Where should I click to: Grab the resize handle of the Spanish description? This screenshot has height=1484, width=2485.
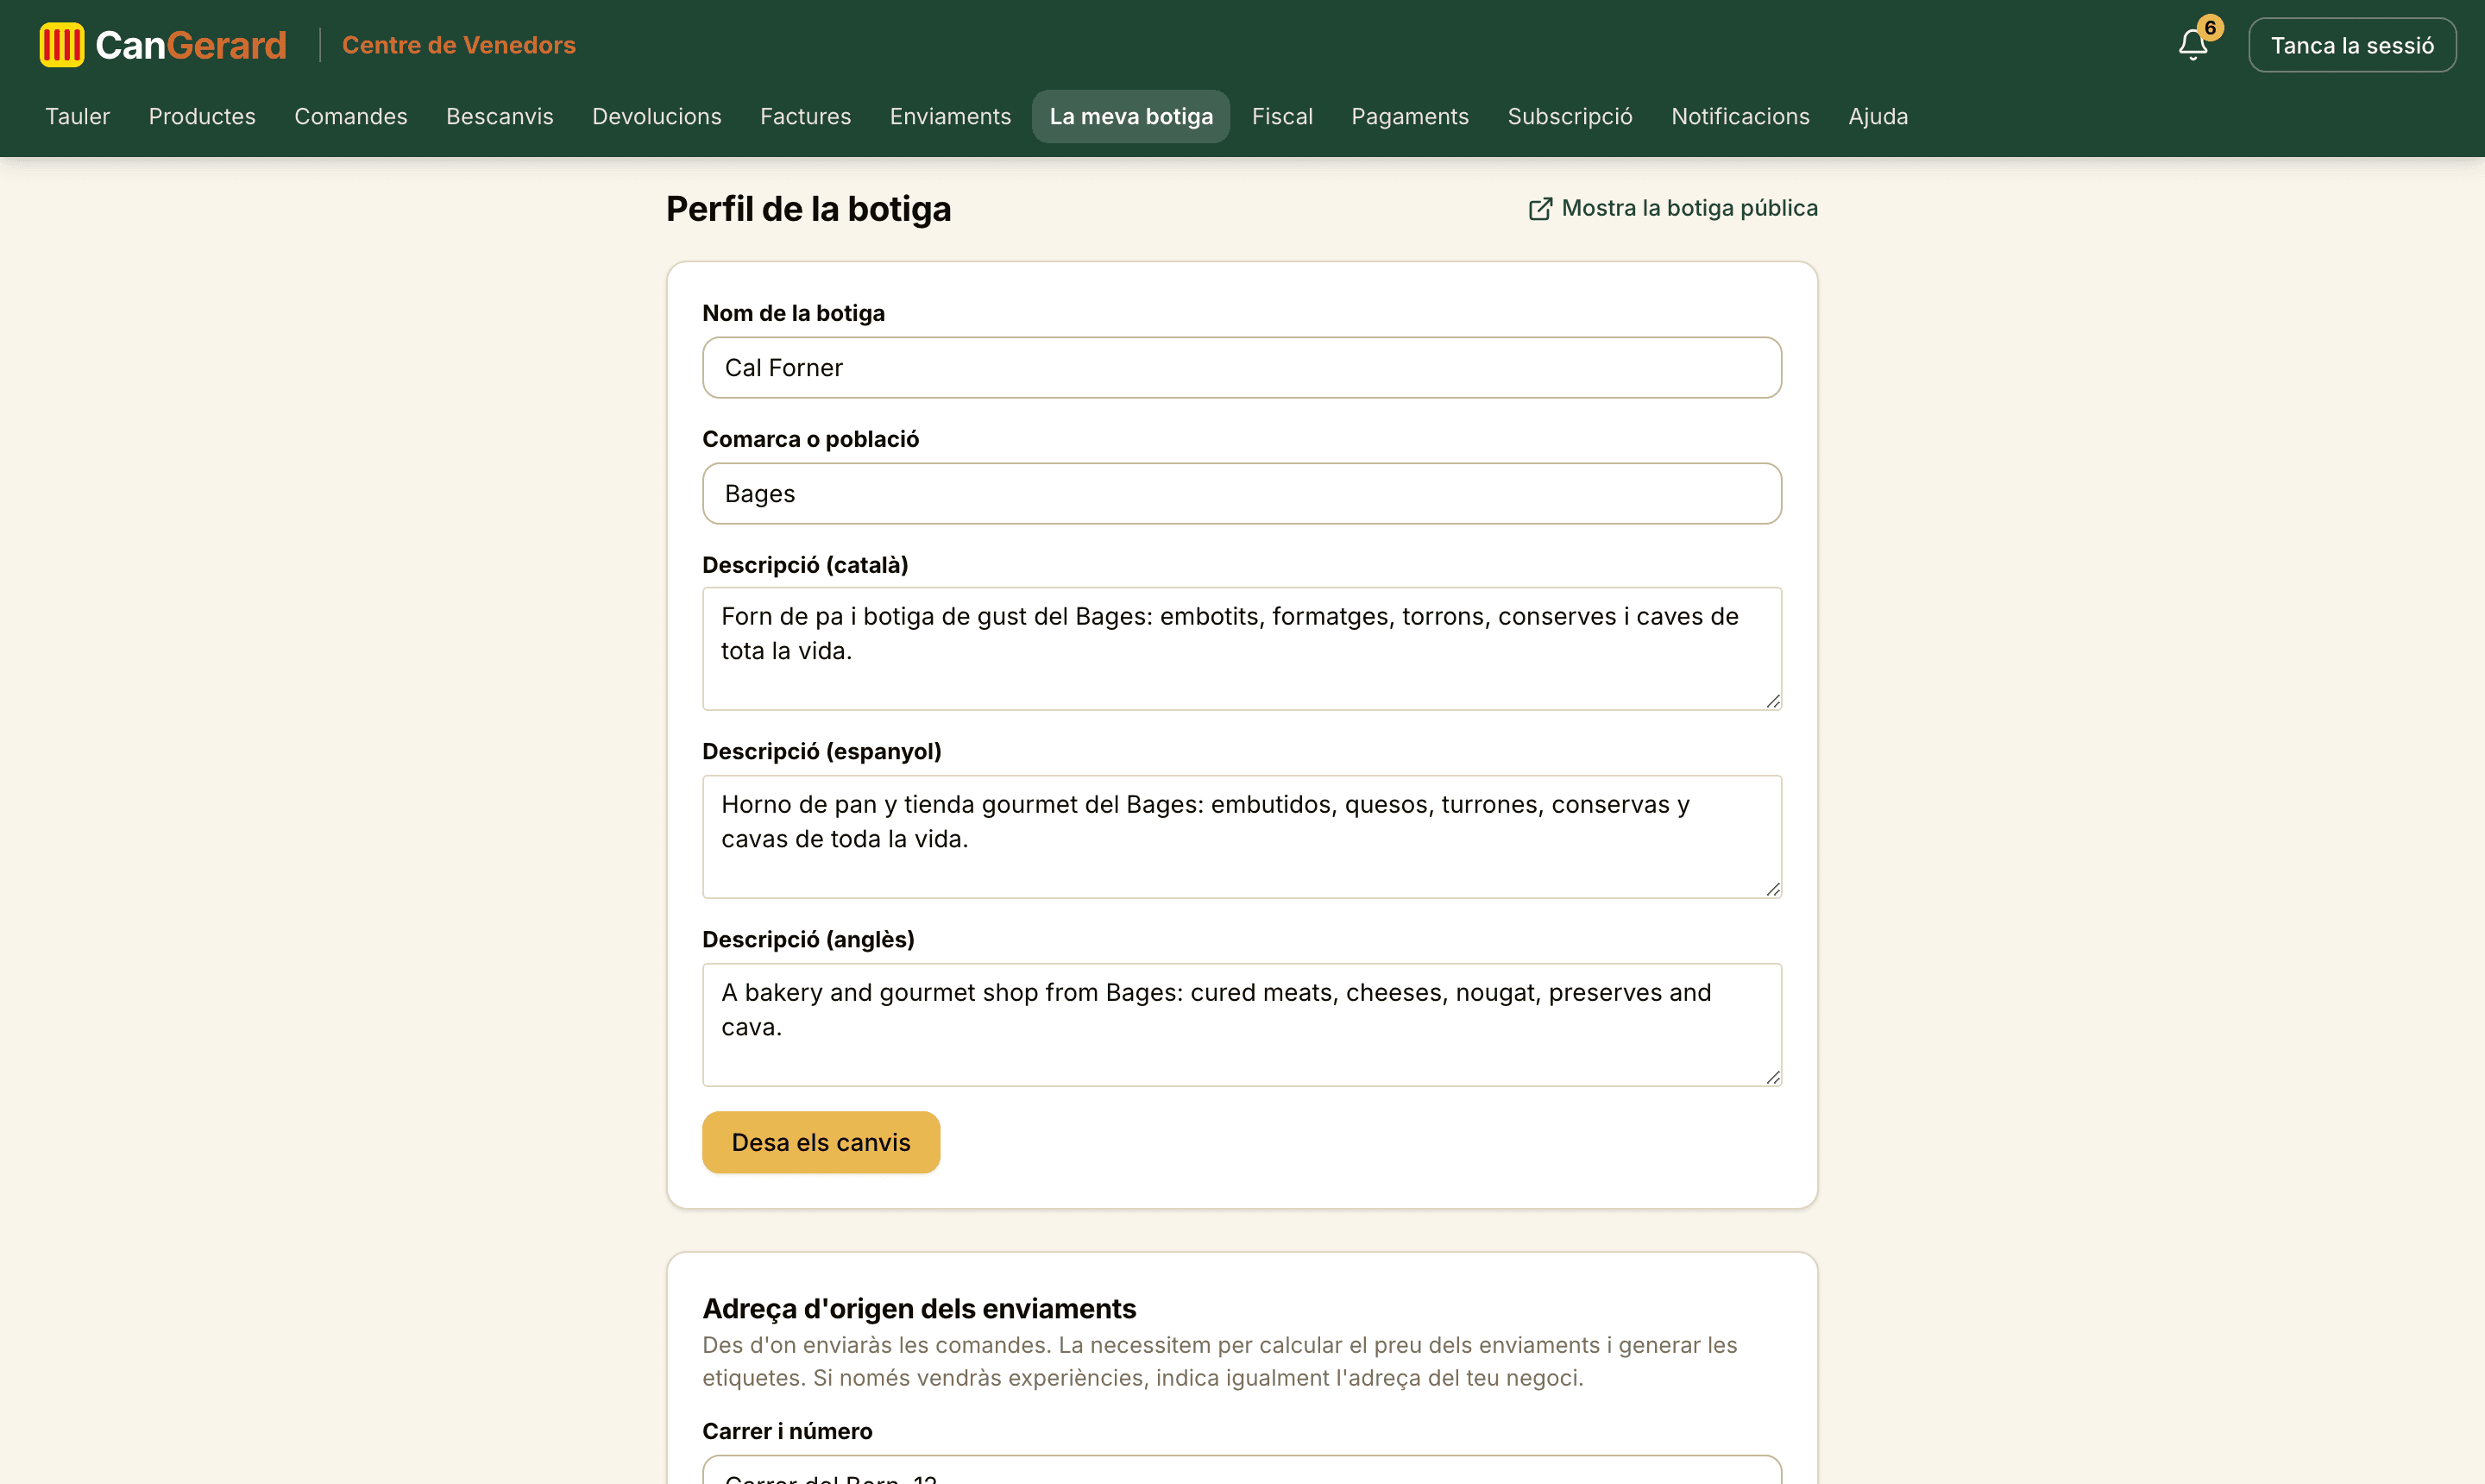(x=1772, y=889)
